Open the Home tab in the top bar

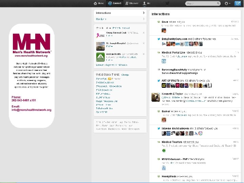click(99, 3)
